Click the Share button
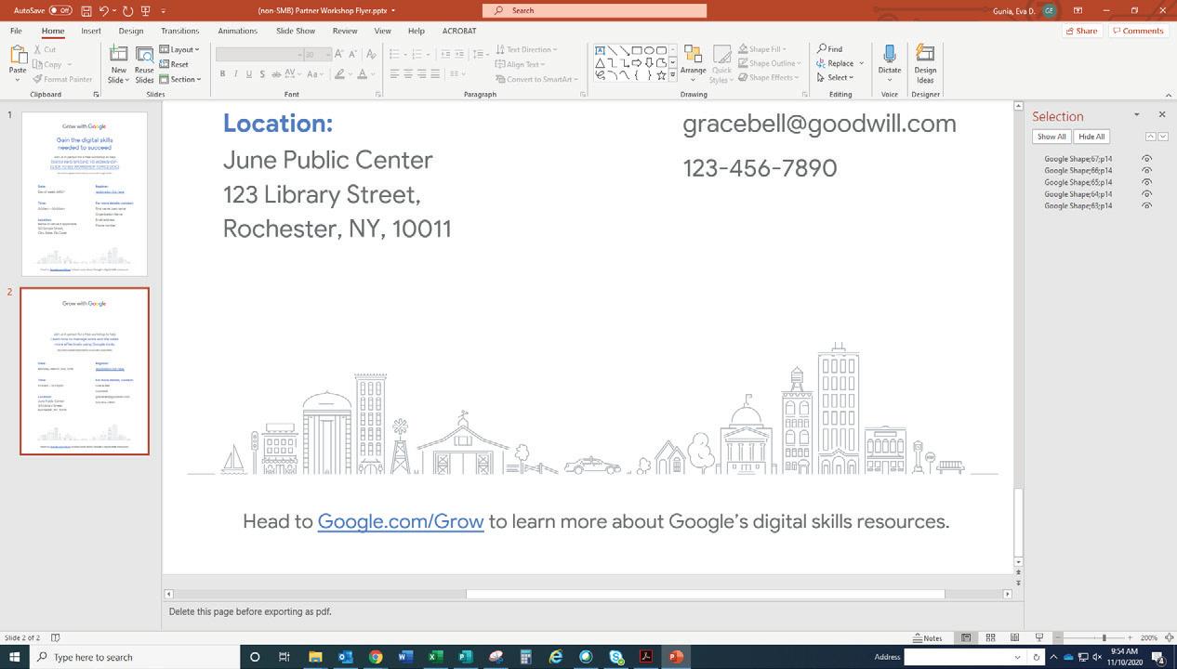The width and height of the screenshot is (1177, 669). point(1081,31)
